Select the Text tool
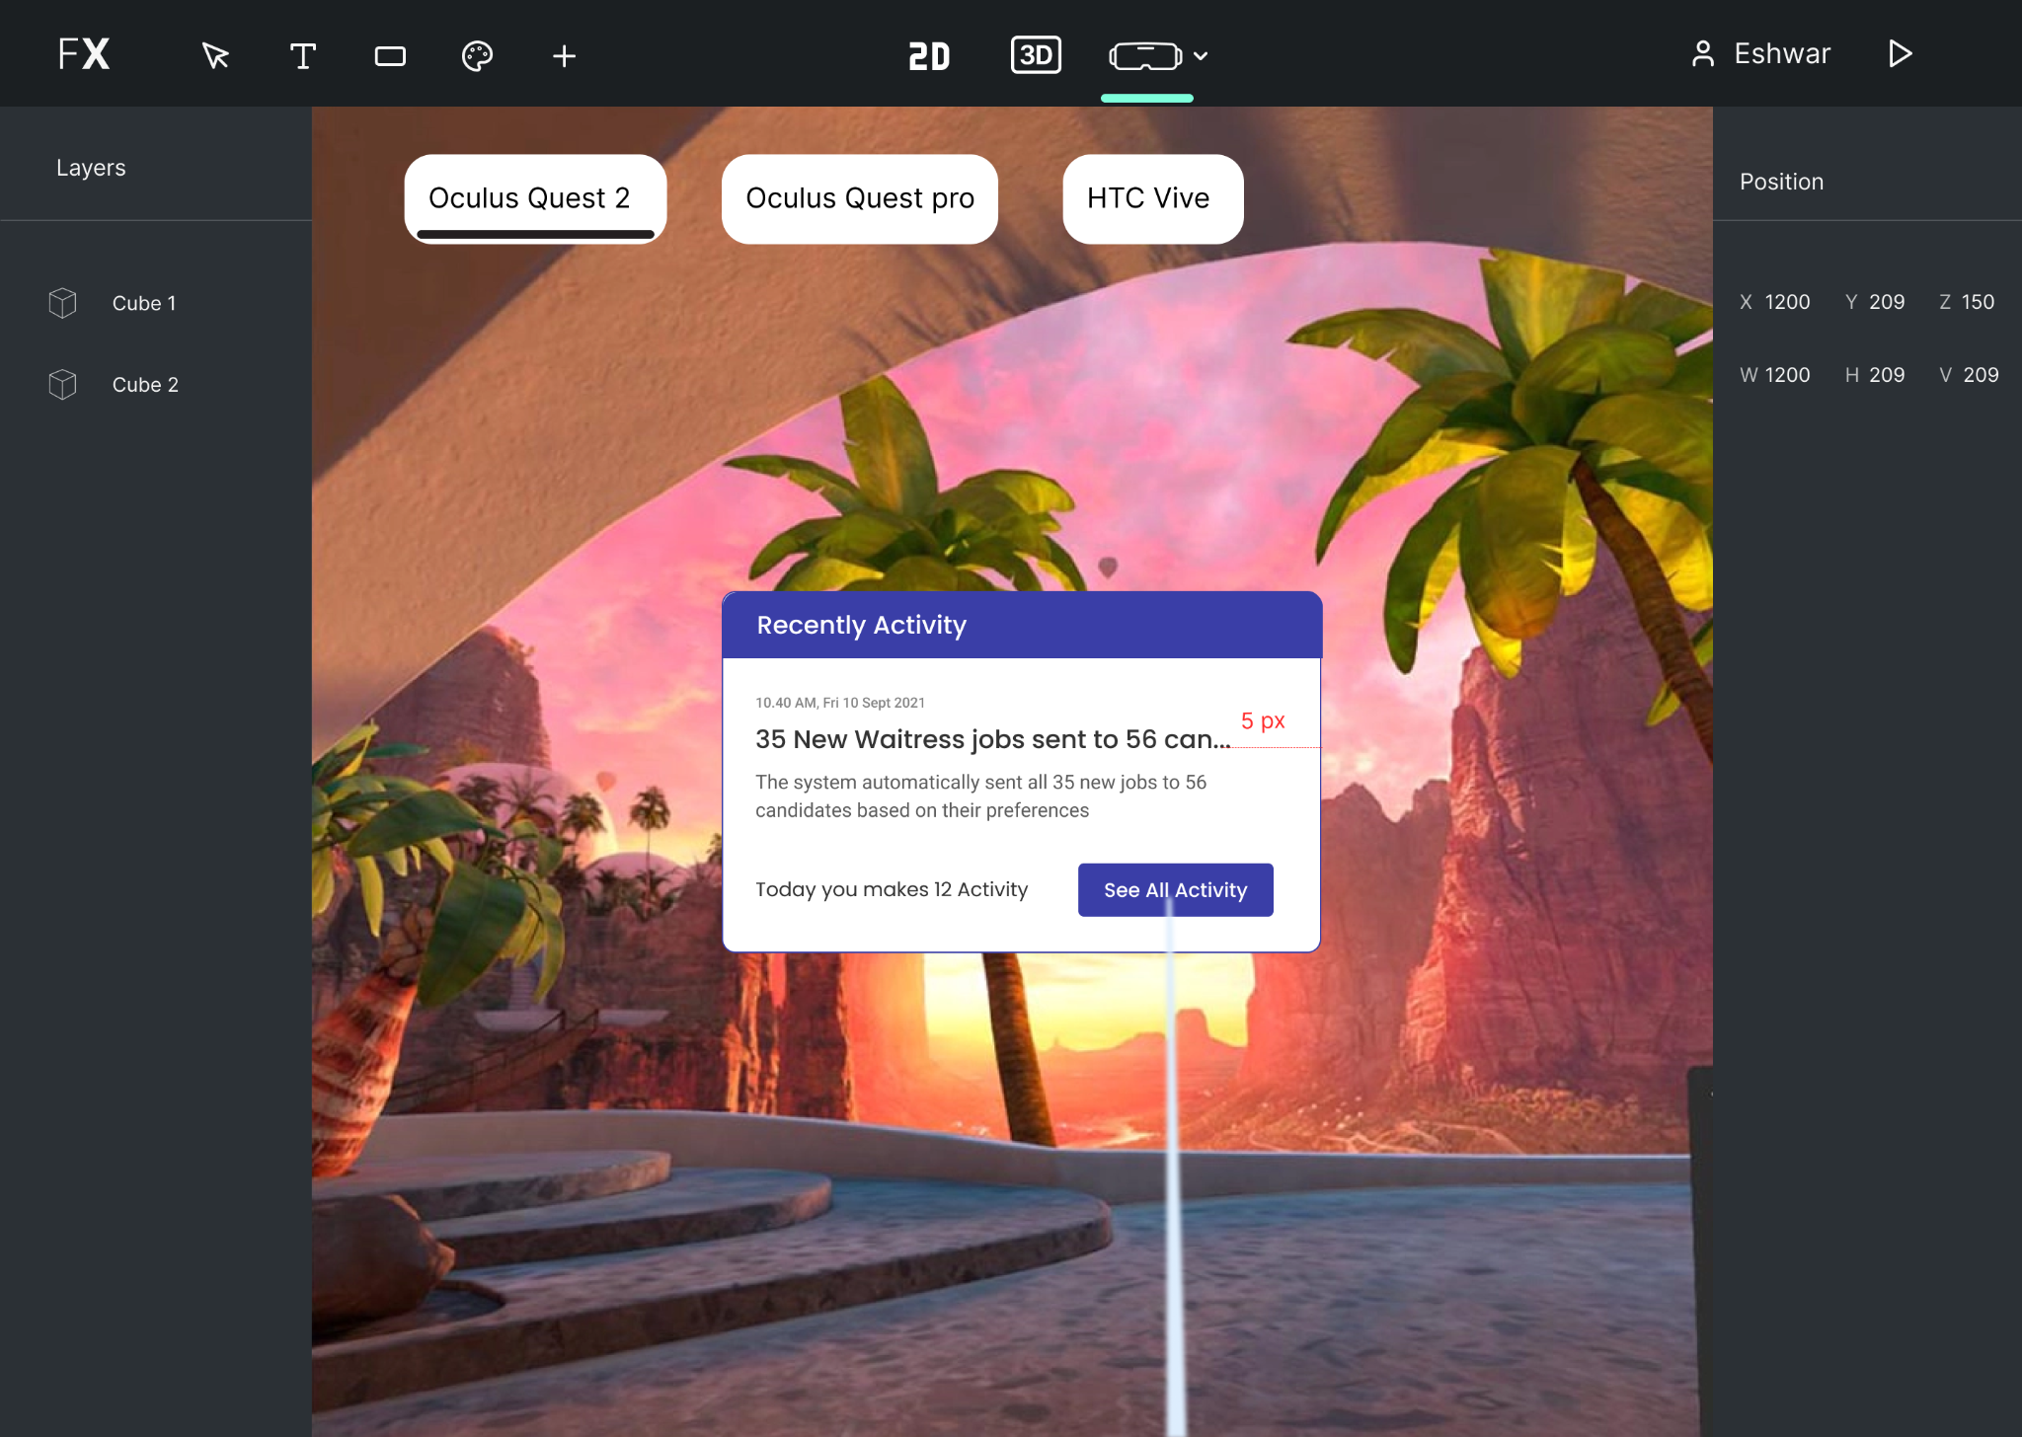2022x1437 pixels. (303, 55)
